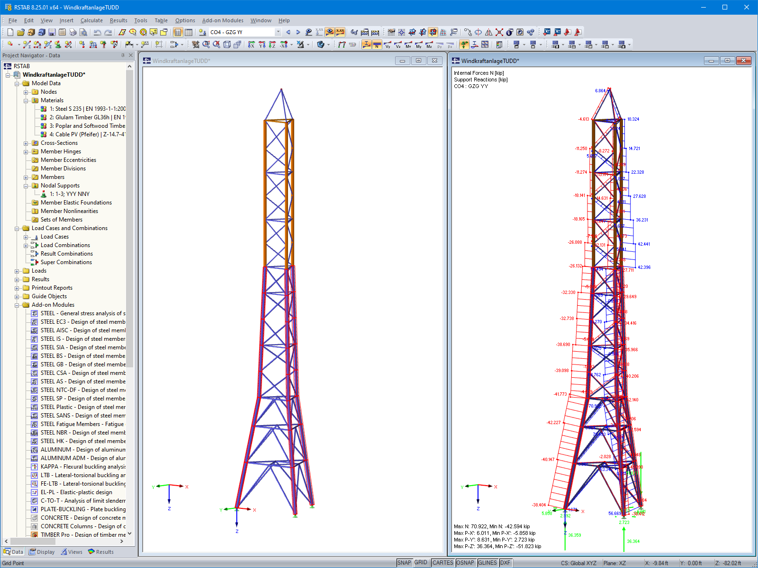
Task: Show shear force Vz diagram button
Action: (398, 44)
